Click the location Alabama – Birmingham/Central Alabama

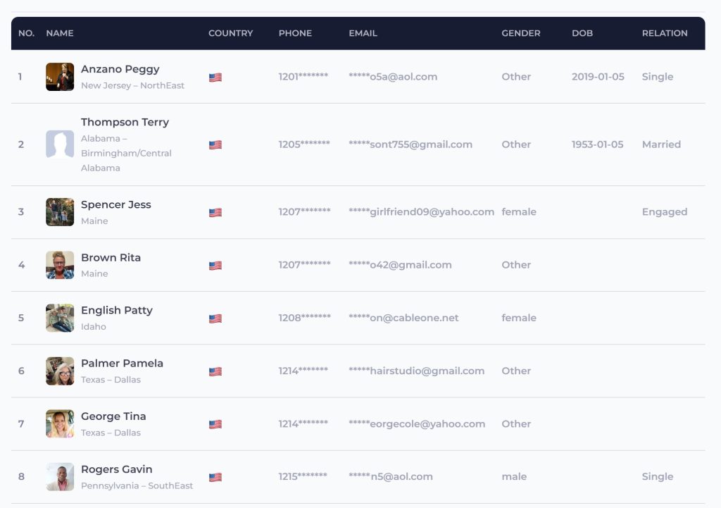point(126,153)
